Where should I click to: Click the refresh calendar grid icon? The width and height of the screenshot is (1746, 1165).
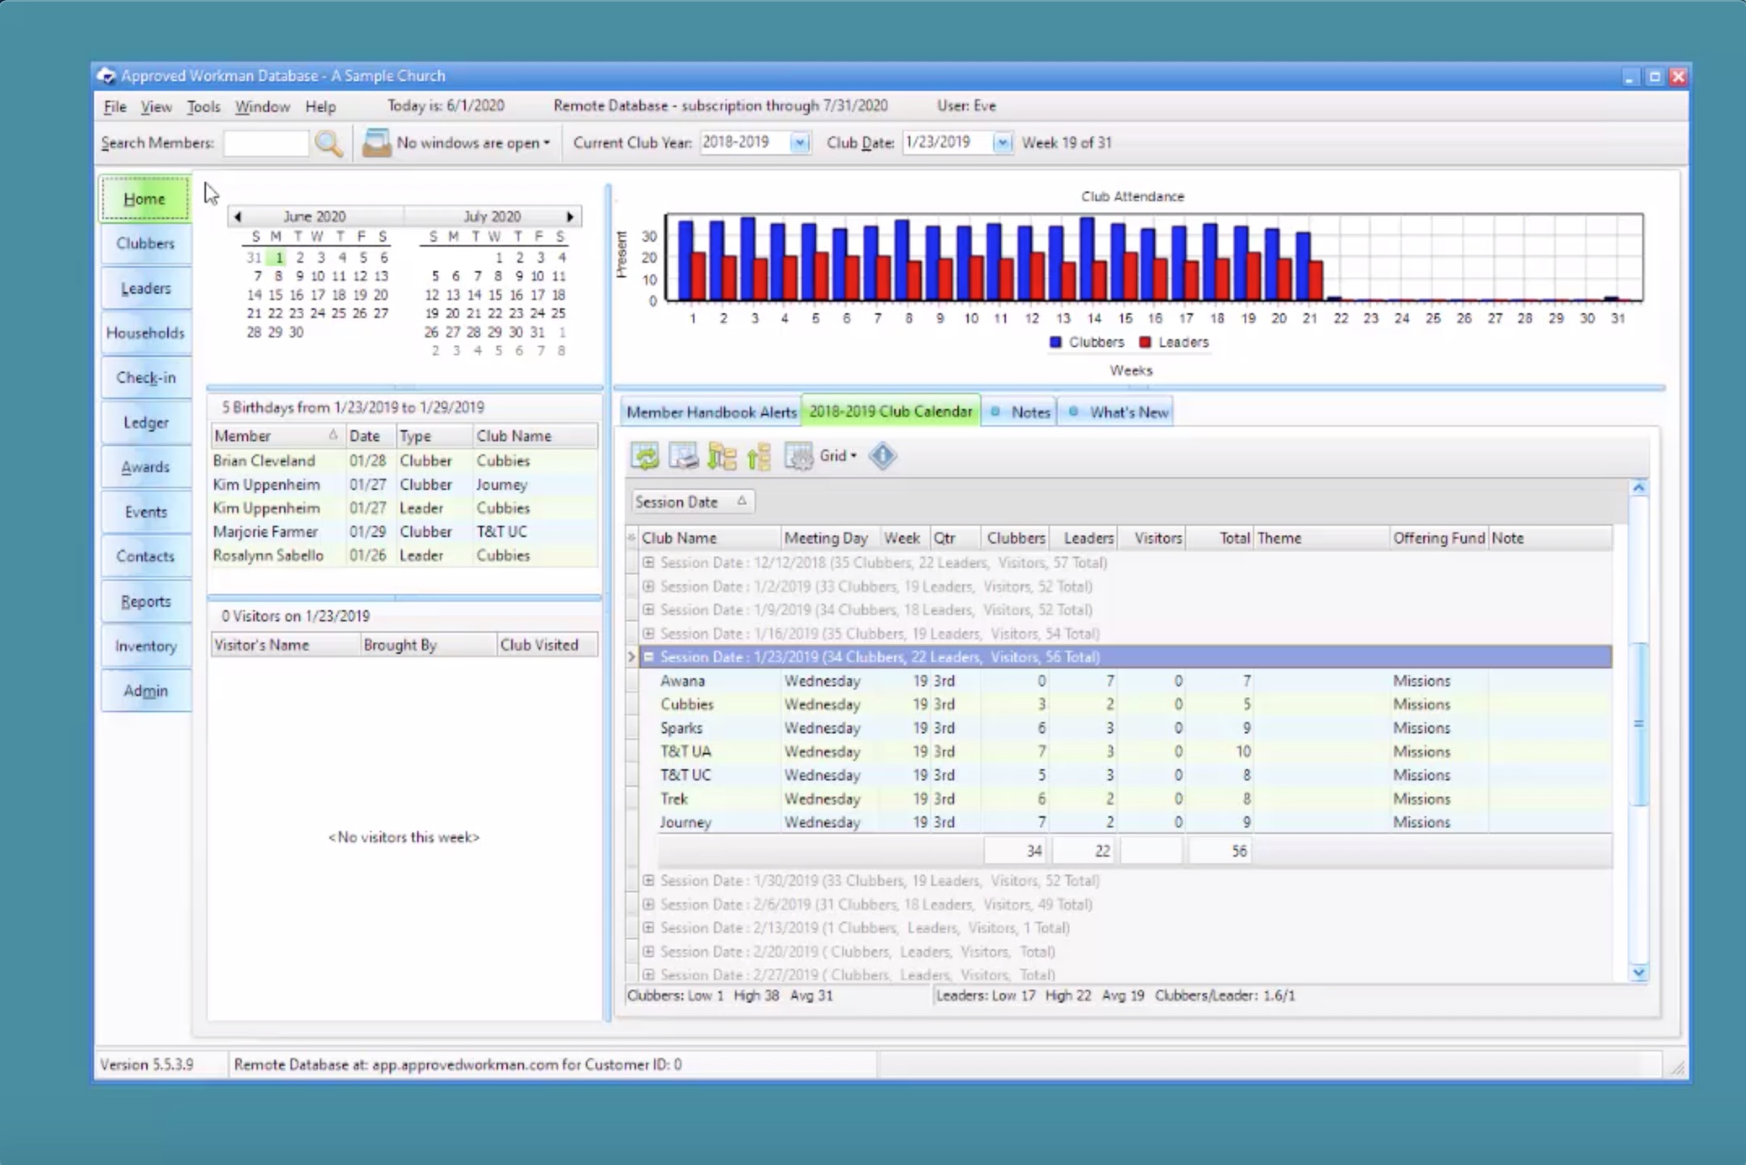[x=645, y=456]
